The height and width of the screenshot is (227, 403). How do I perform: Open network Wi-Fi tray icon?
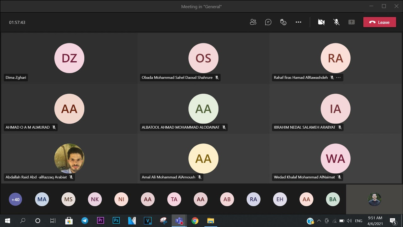coord(334,221)
